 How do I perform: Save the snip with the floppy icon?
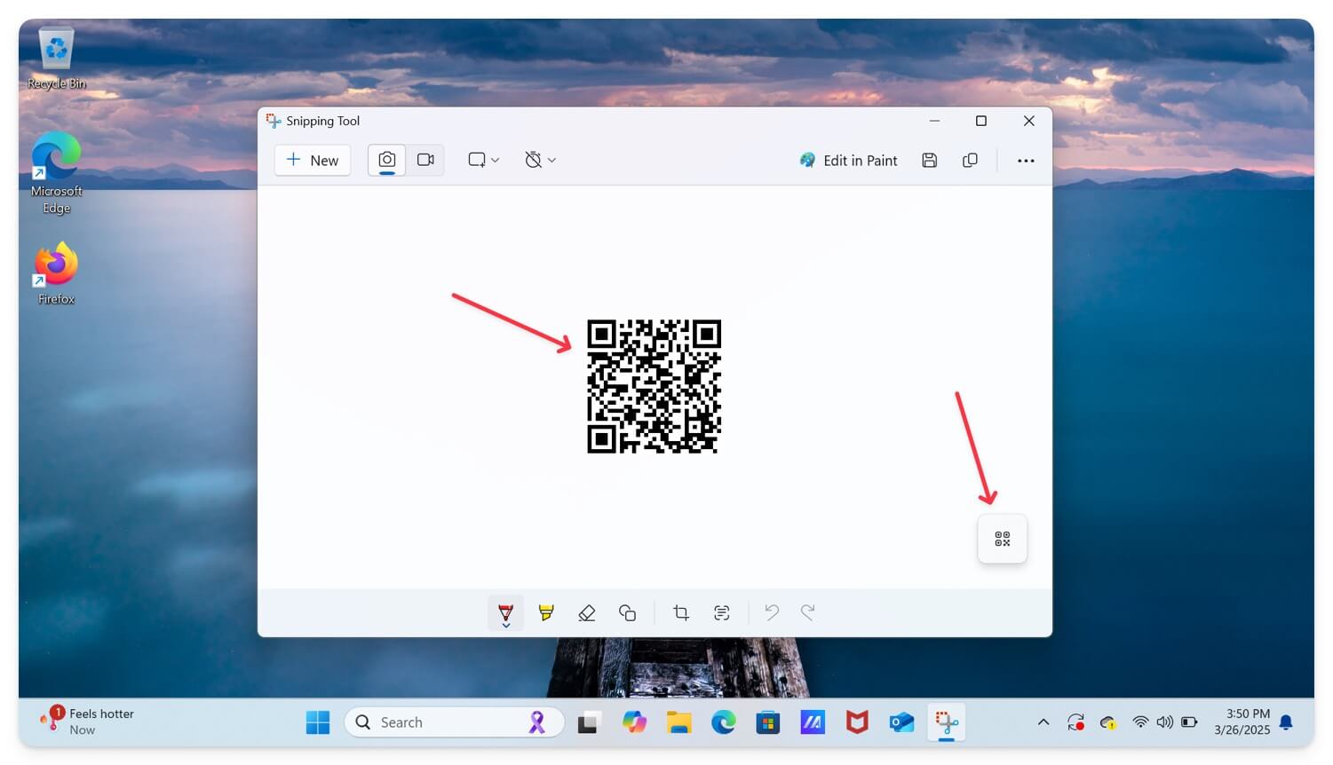point(930,161)
